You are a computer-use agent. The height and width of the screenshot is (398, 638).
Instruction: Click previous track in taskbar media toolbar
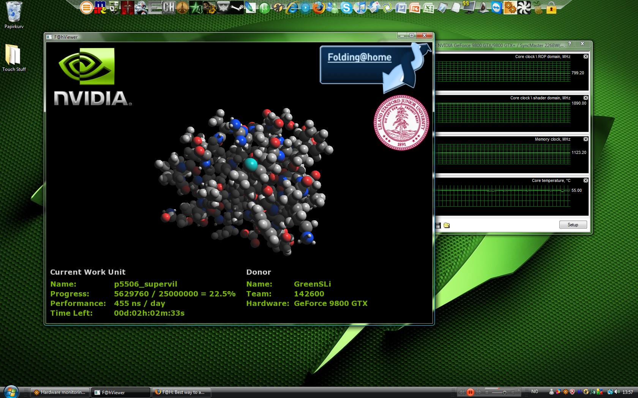(x=462, y=392)
